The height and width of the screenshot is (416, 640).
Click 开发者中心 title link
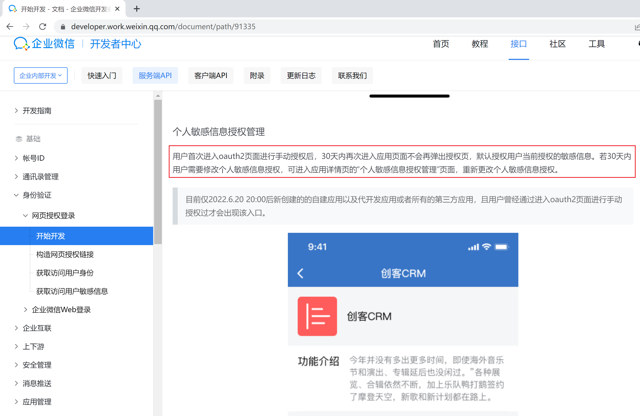point(116,44)
